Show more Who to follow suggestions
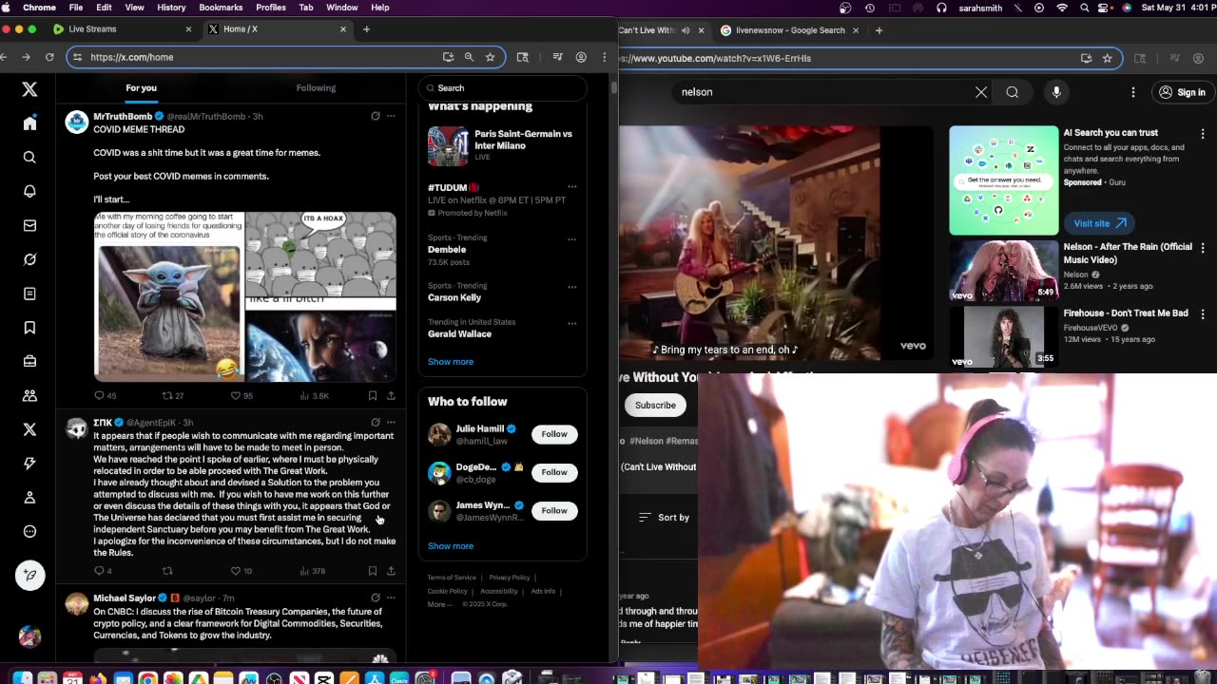Screen dimensions: 1217x684 click(451, 546)
